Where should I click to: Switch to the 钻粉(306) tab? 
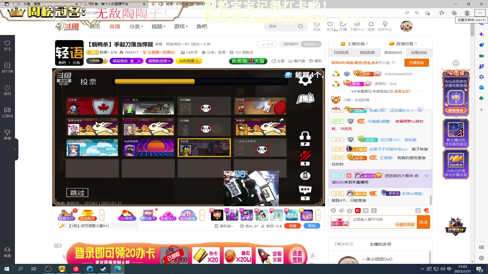[419, 53]
